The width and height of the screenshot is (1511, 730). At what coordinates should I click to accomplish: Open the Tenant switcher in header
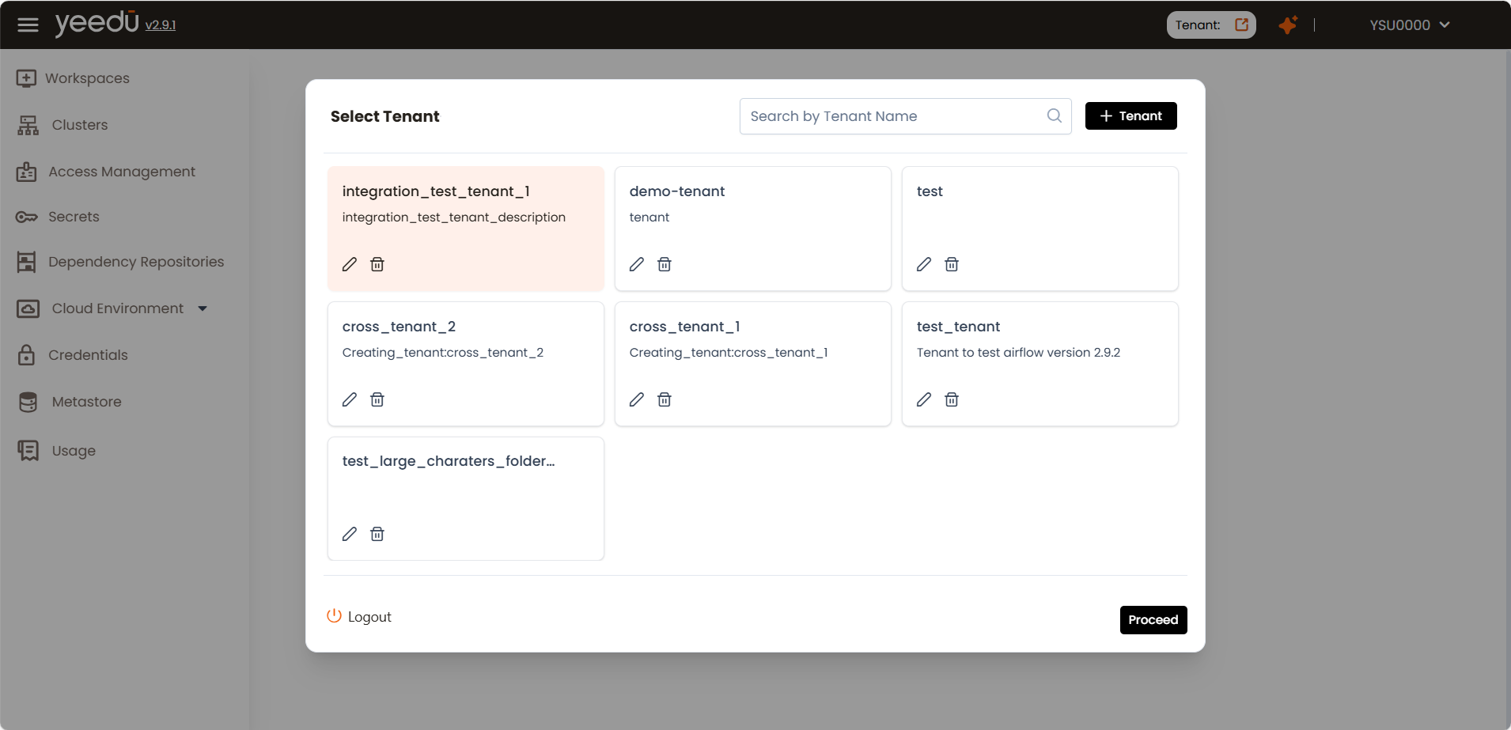click(1210, 25)
